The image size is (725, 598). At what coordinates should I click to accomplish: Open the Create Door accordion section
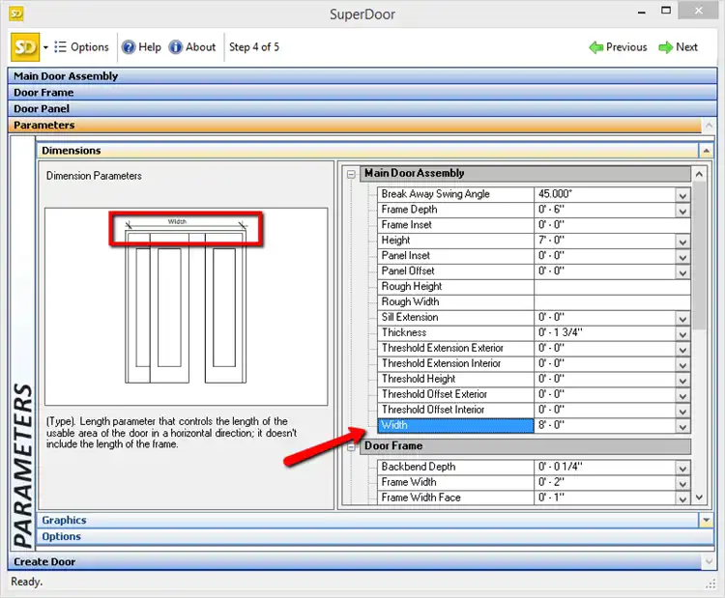[355, 561]
